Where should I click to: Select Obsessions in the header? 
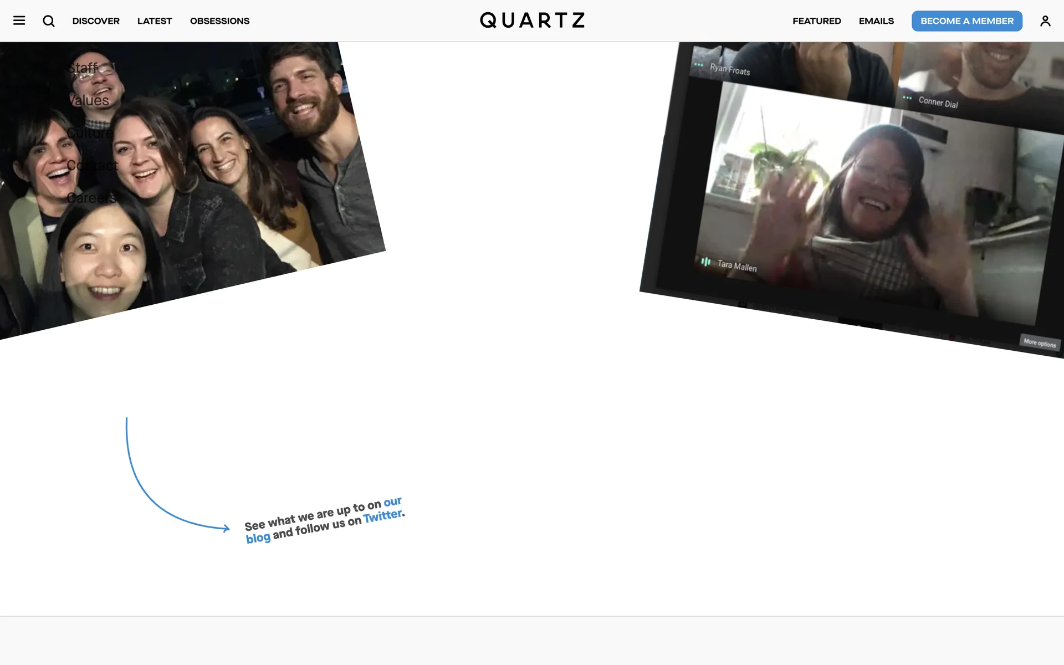[219, 21]
